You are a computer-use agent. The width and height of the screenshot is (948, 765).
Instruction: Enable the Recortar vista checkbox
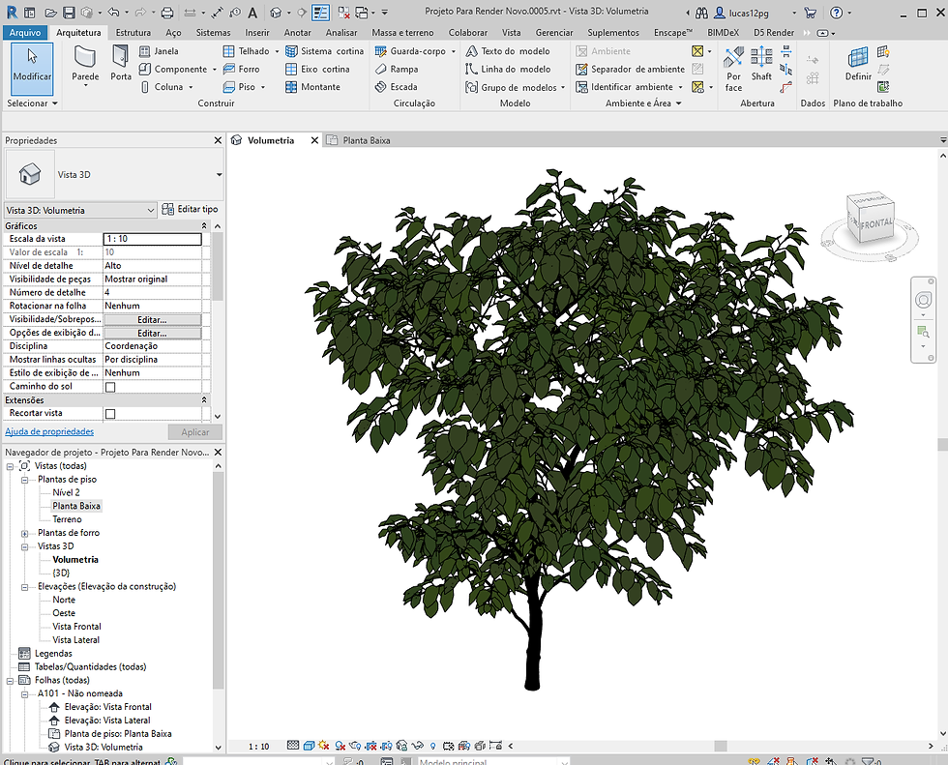click(x=110, y=414)
